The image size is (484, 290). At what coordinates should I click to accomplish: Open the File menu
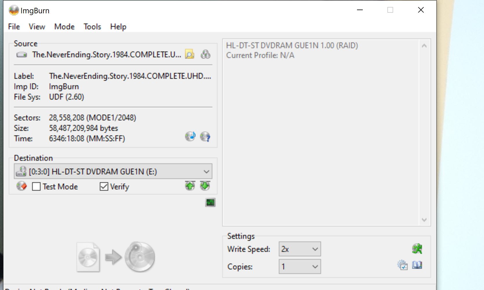(x=14, y=27)
